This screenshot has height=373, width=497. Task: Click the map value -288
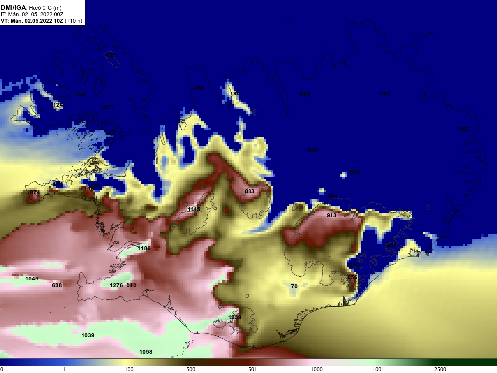[x=391, y=245]
